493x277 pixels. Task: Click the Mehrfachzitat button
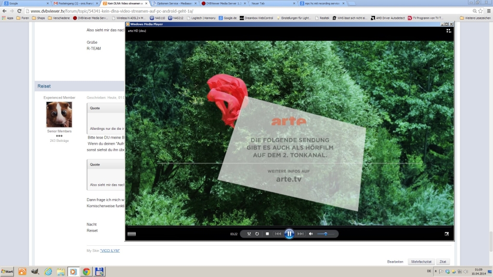[421, 262]
